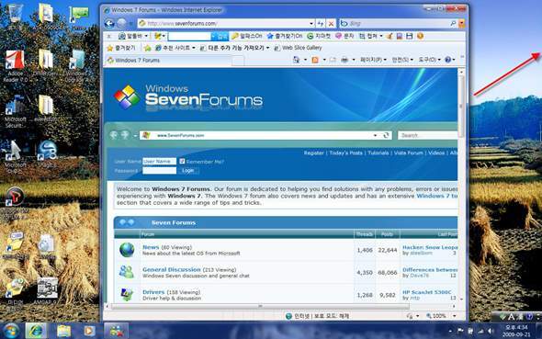Open Windows Explorer folder on taskbar

click(x=64, y=331)
